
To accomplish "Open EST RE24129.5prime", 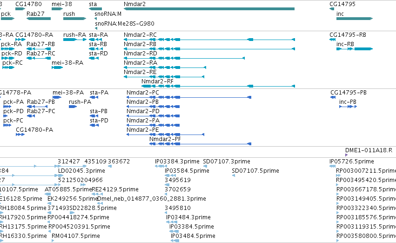I will tap(97, 194).
